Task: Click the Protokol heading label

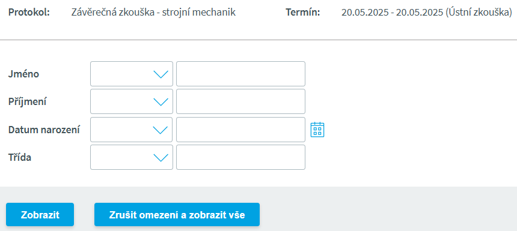Action: [x=29, y=13]
